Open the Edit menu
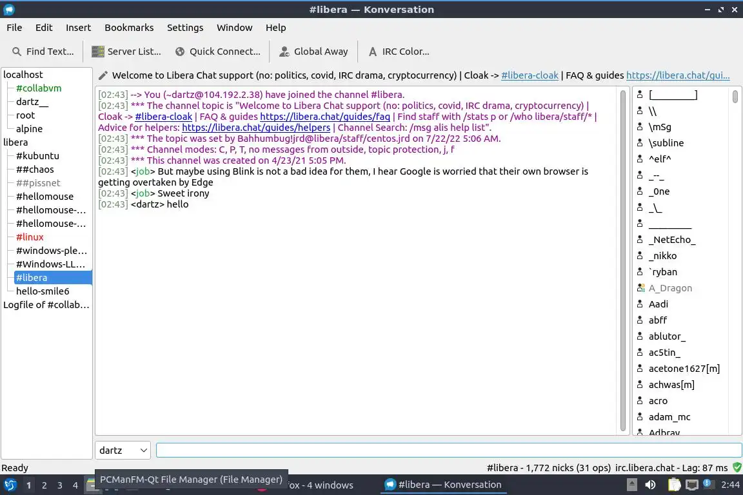This screenshot has height=495, width=743. pos(44,28)
